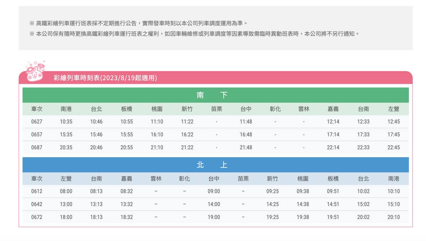
Task: Click the 17:14 嘉義 time of train 0657
Action: coord(333,135)
